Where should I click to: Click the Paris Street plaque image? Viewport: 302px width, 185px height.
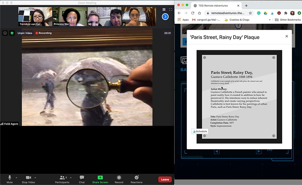[239, 97]
